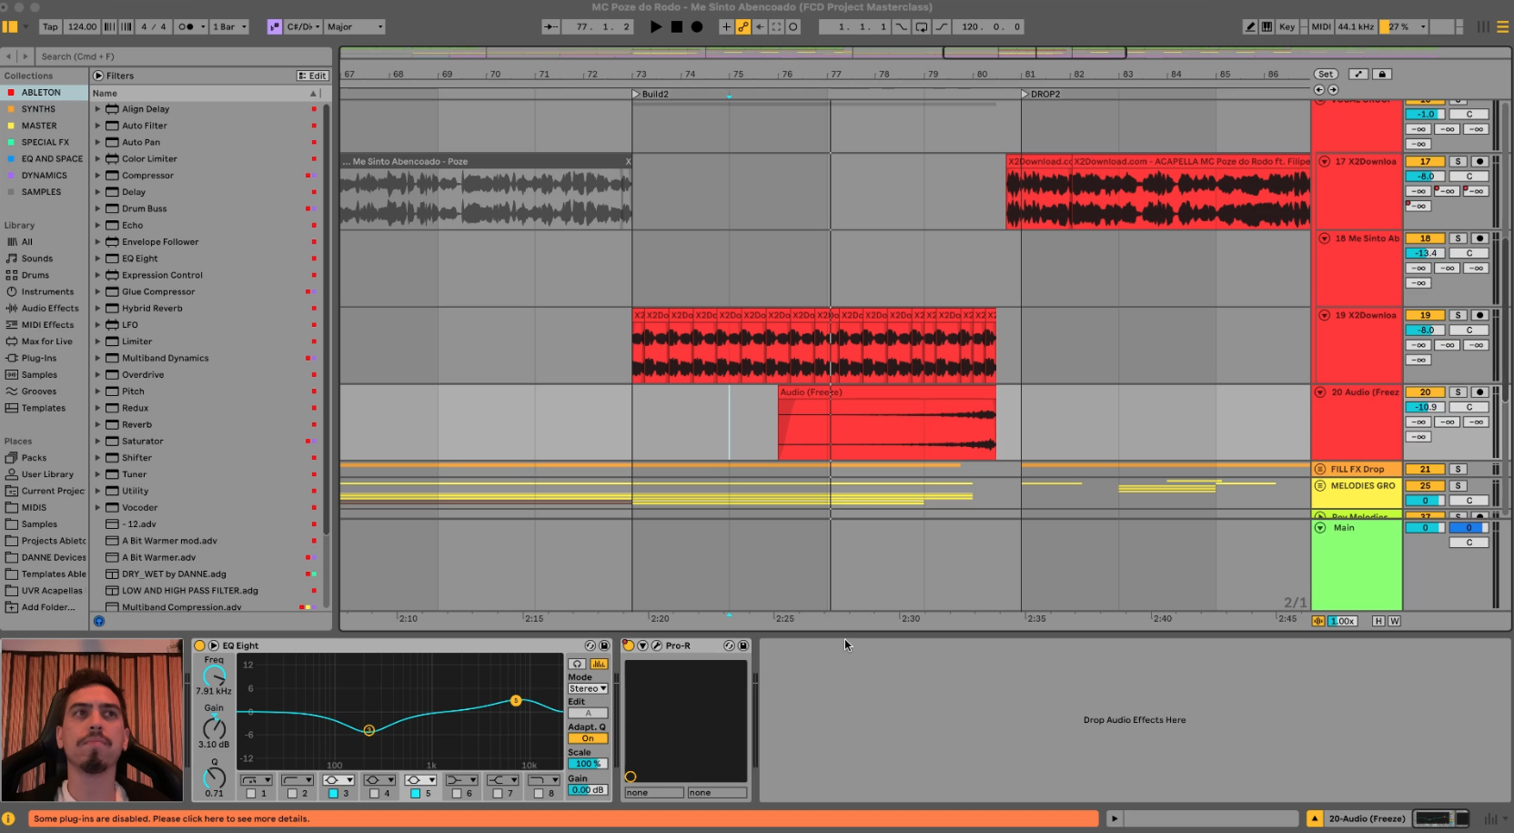Start playback with the Play button
The image size is (1514, 833).
pyautogui.click(x=656, y=26)
